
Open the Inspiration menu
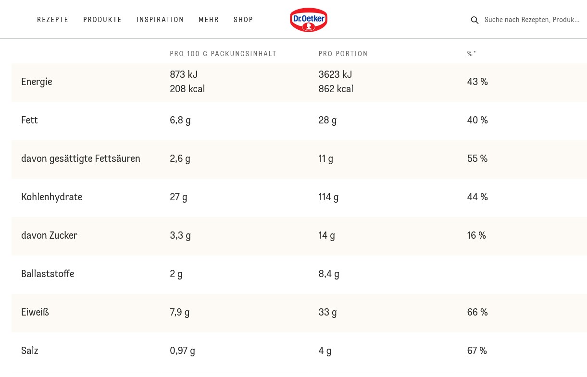(x=160, y=20)
